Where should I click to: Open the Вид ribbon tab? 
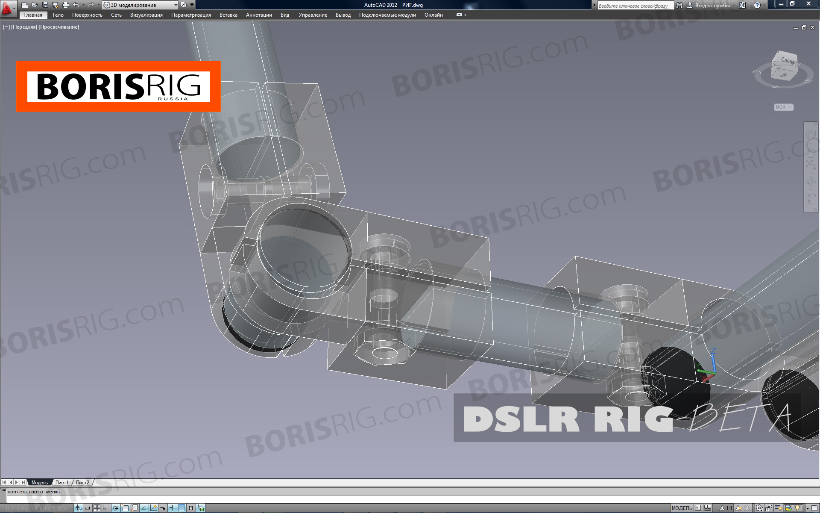tap(285, 15)
